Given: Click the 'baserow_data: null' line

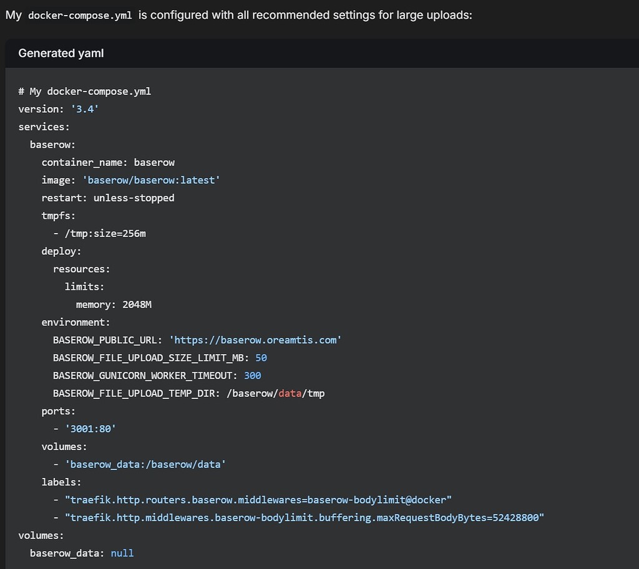Looking at the screenshot, I should [82, 553].
